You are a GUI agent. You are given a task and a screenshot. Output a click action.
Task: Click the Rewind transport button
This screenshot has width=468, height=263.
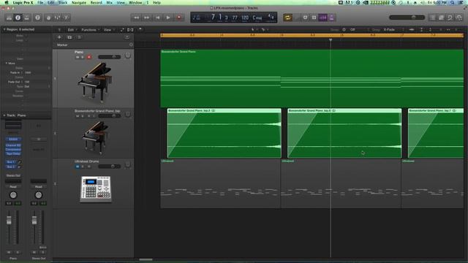[136, 18]
